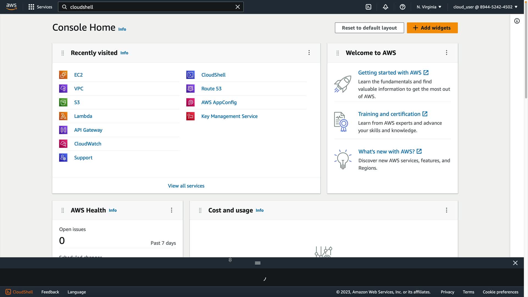Click the Add widgets button
Screen dimensions: 528x297
432,28
